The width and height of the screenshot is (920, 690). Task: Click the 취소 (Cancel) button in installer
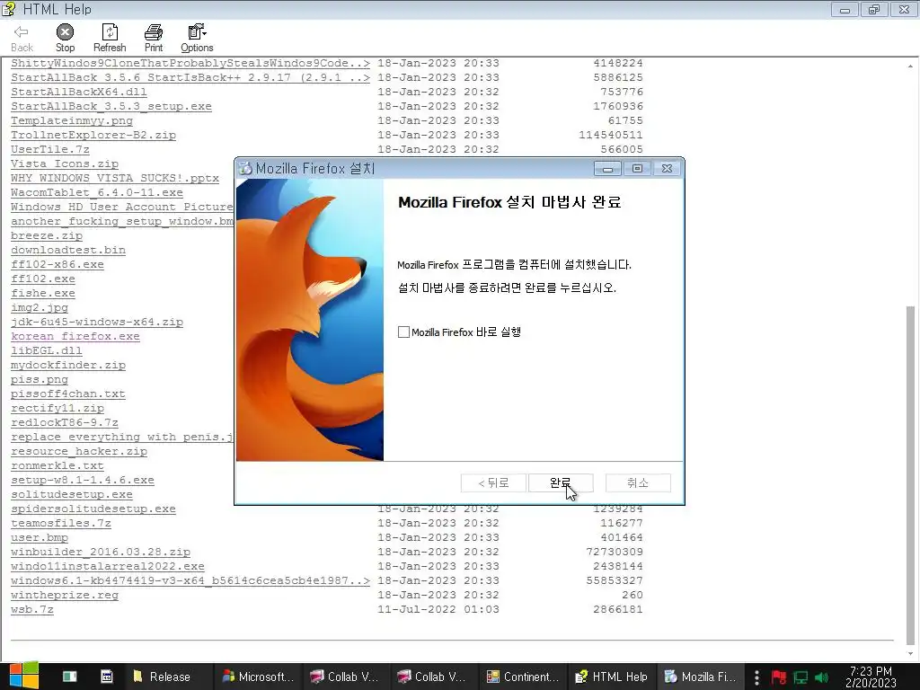(638, 482)
